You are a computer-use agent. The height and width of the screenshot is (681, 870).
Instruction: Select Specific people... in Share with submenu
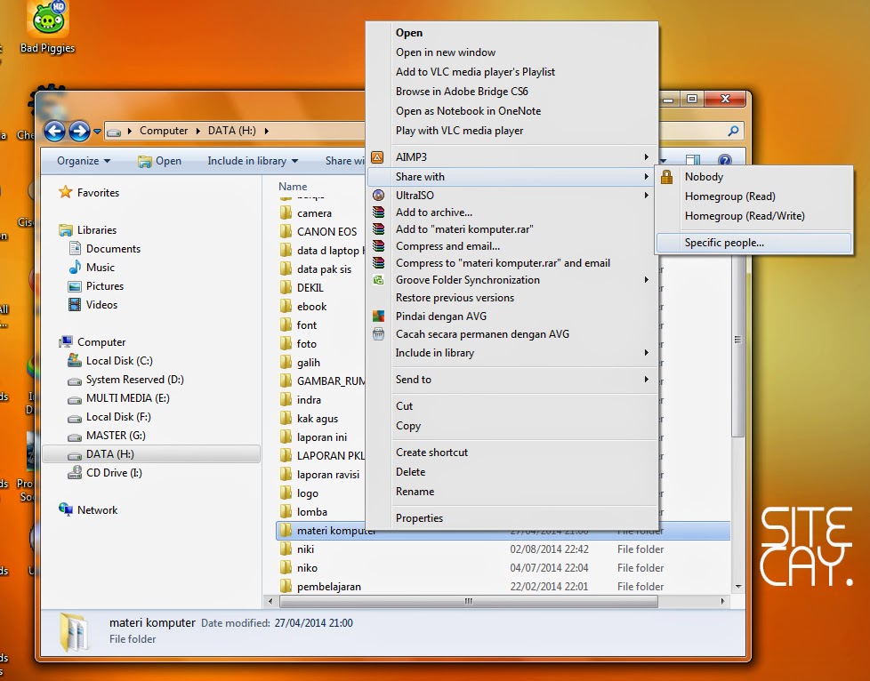coord(754,243)
